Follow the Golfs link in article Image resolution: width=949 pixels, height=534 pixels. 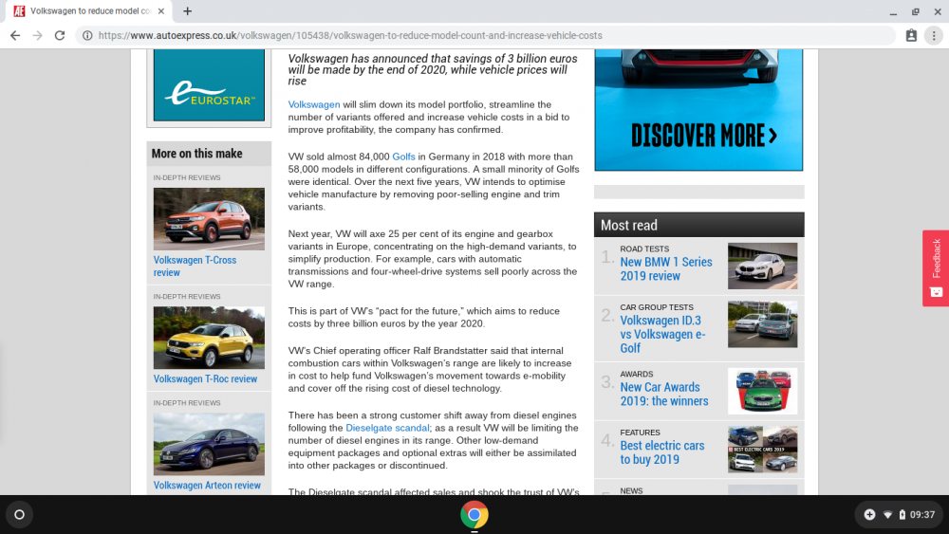[x=403, y=157]
